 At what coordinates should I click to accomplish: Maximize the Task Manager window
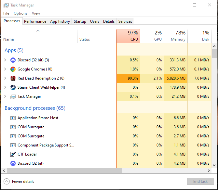pyautogui.click(x=195, y=5)
